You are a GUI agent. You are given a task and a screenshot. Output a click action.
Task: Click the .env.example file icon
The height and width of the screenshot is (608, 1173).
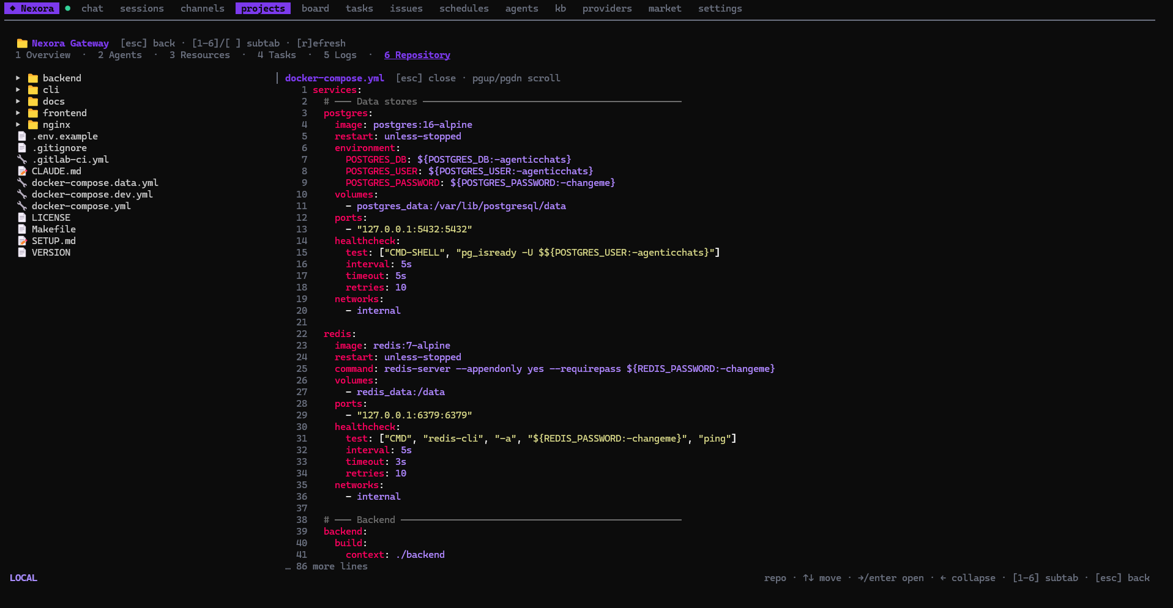tap(22, 136)
